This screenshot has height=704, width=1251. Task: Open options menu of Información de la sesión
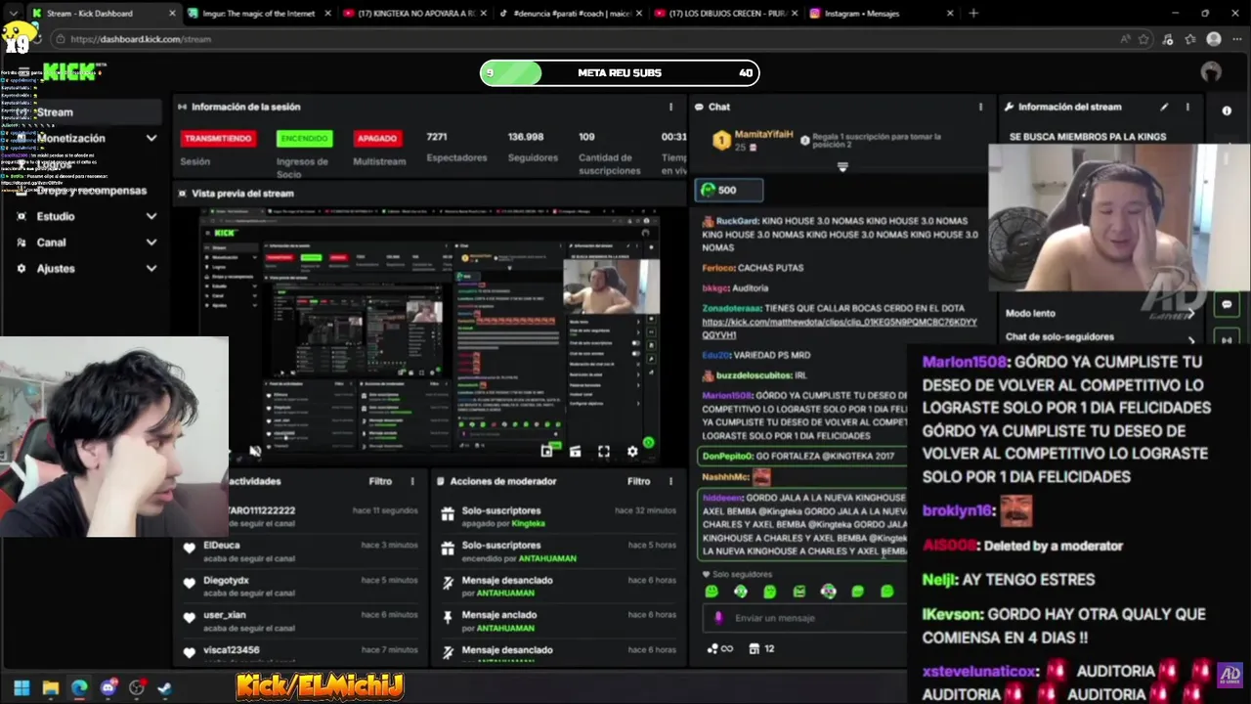tap(670, 107)
